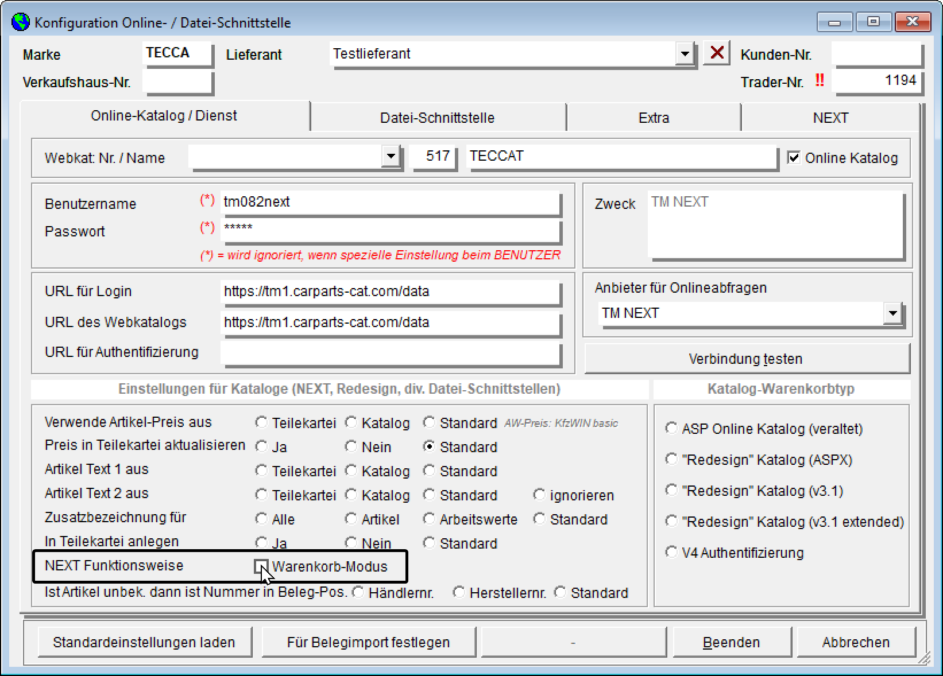Open Anbieter für Onlineabfragen dropdown
The width and height of the screenshot is (943, 676).
(x=892, y=313)
